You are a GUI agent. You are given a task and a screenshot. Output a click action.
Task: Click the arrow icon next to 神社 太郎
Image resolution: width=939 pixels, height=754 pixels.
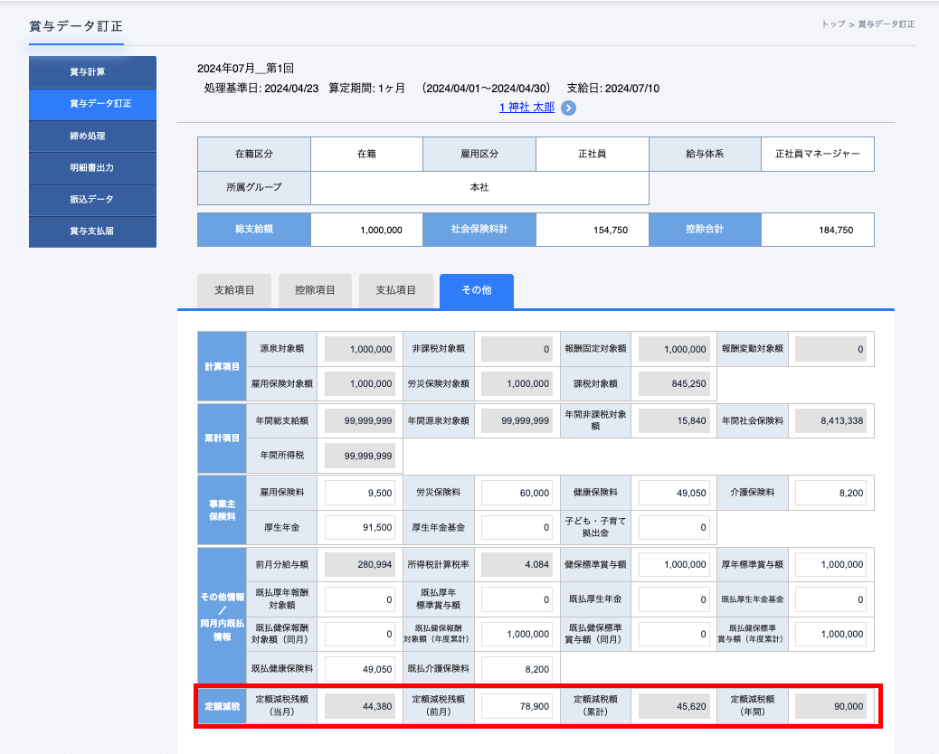pos(568,108)
